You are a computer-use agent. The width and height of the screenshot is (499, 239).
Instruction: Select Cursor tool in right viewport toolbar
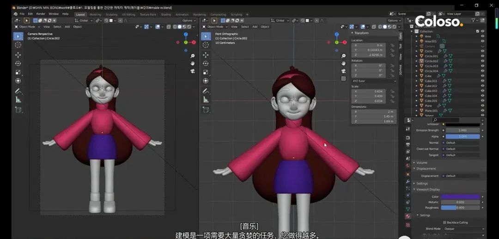[206, 45]
